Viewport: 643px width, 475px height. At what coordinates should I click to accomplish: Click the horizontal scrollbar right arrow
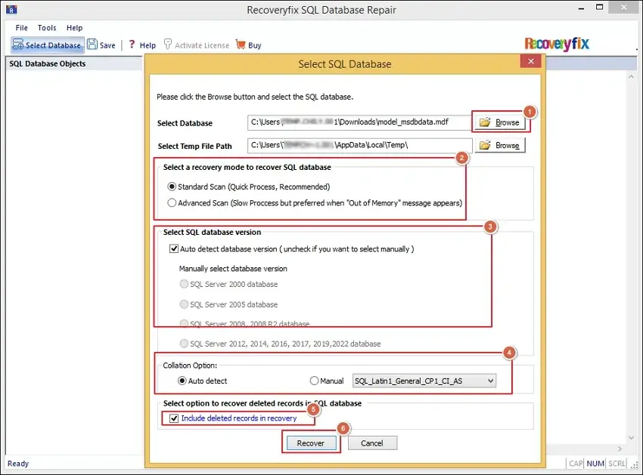620,449
